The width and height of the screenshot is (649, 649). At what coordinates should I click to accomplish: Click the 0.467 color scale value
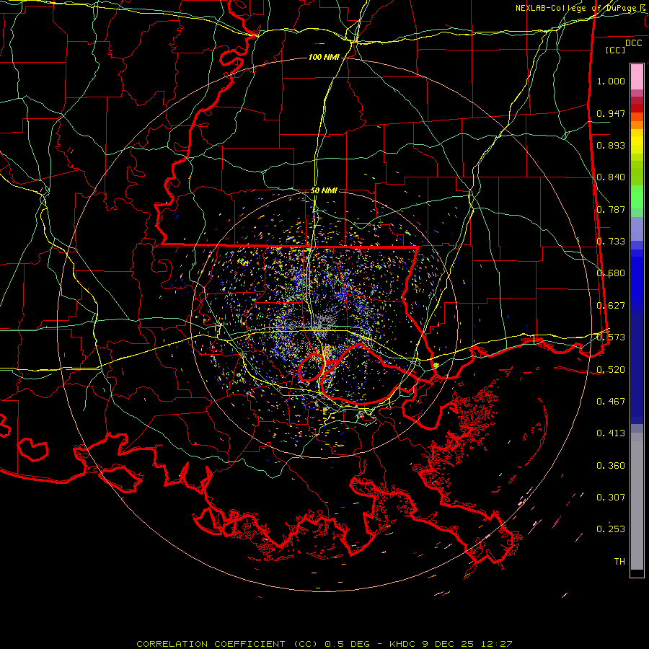pos(611,402)
